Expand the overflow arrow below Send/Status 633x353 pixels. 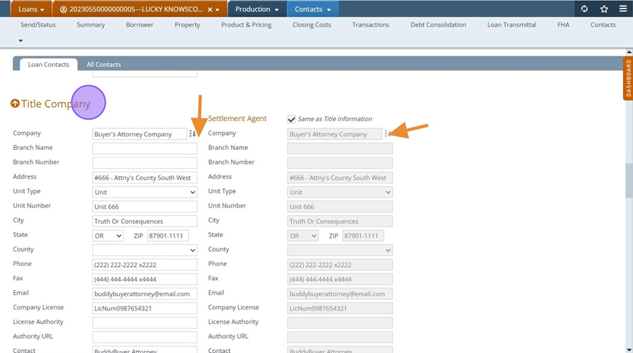click(20, 41)
